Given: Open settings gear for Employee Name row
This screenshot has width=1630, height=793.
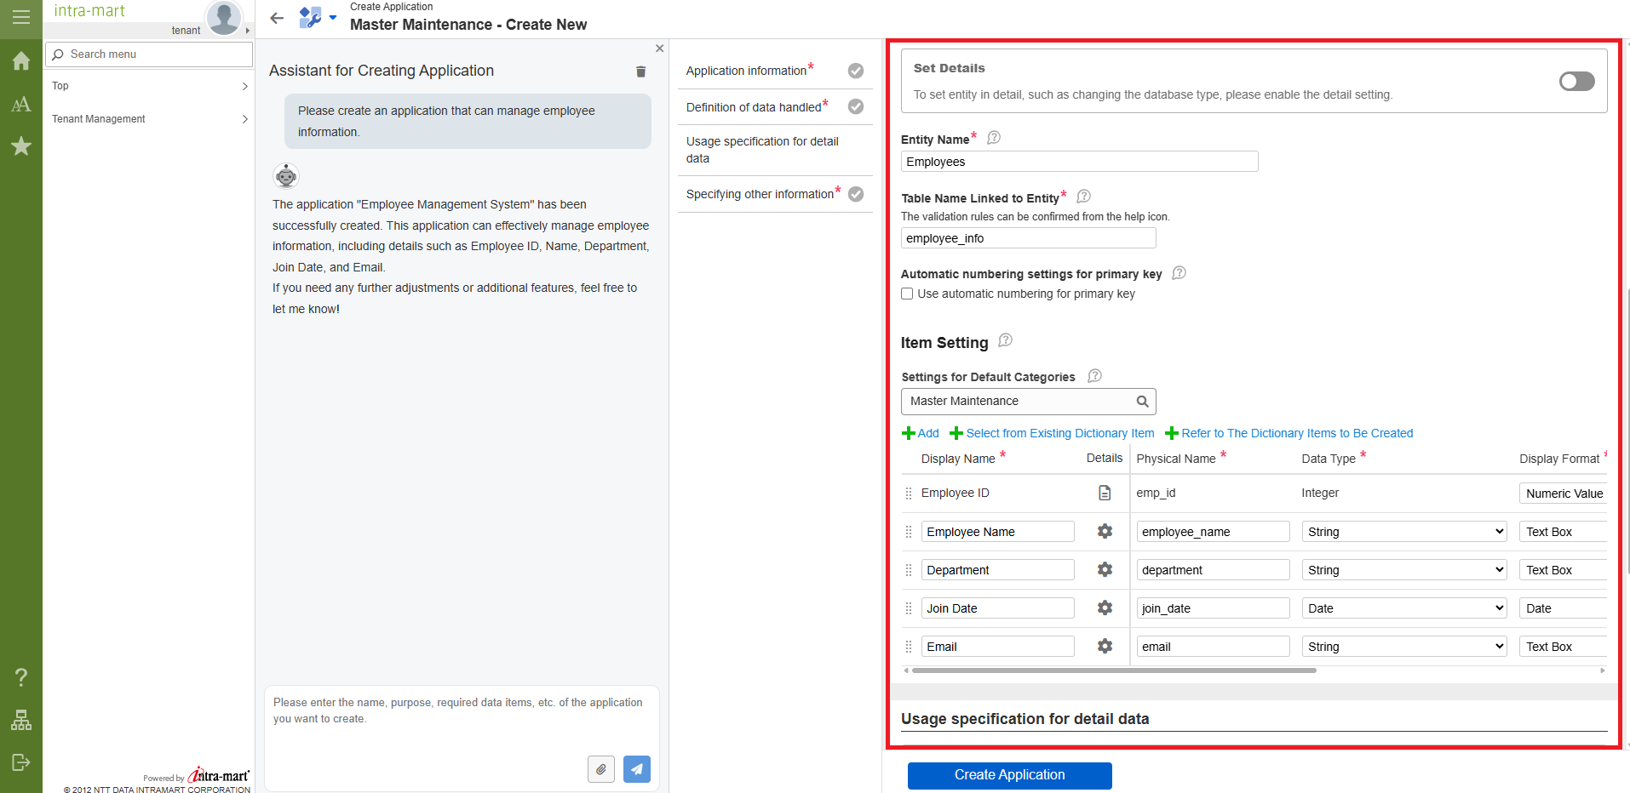Looking at the screenshot, I should 1105,531.
